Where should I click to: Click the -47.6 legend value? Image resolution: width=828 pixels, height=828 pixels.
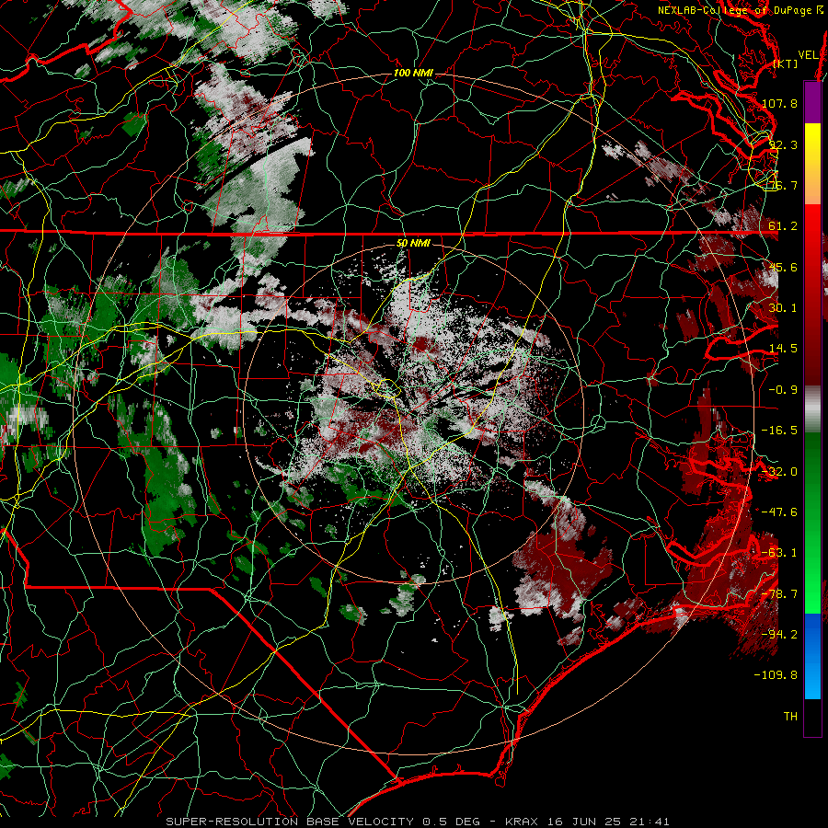[779, 512]
